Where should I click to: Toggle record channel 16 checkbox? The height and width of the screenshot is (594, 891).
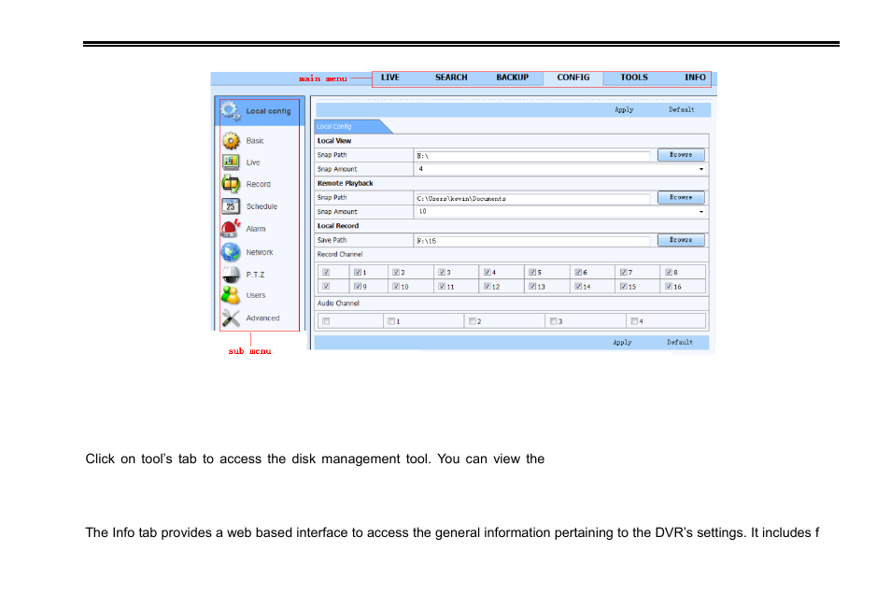click(669, 287)
